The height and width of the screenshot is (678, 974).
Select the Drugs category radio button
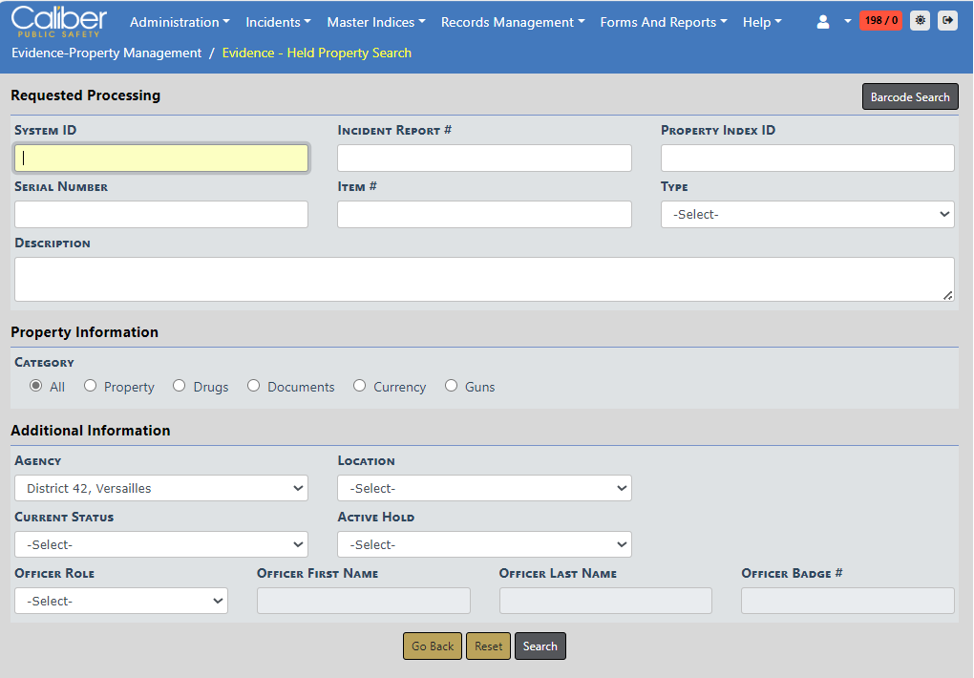pyautogui.click(x=180, y=386)
